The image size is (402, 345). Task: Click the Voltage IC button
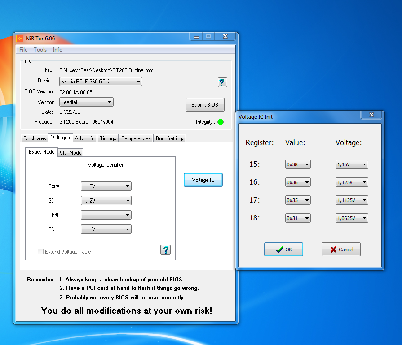click(x=203, y=180)
